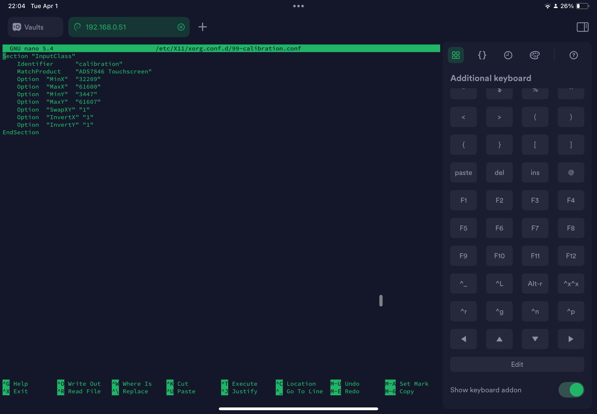Tap the F4 function key

click(x=571, y=200)
